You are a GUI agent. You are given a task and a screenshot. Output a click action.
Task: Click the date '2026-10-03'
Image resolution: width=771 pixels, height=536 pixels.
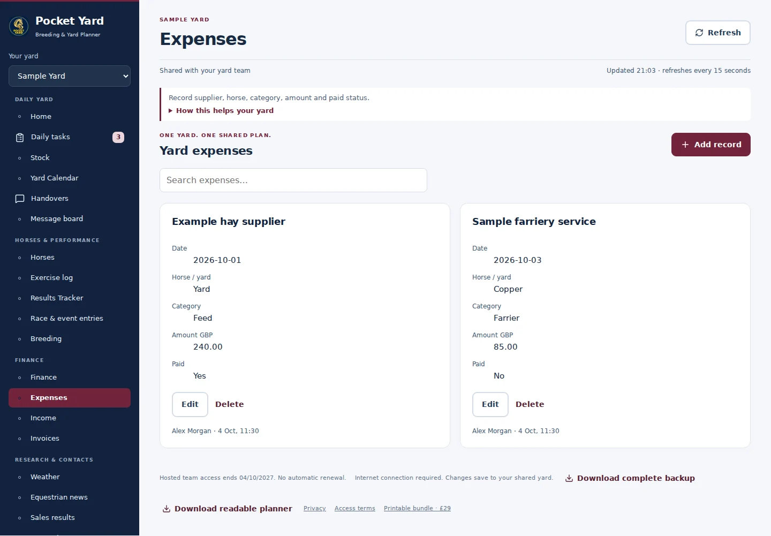tap(517, 260)
